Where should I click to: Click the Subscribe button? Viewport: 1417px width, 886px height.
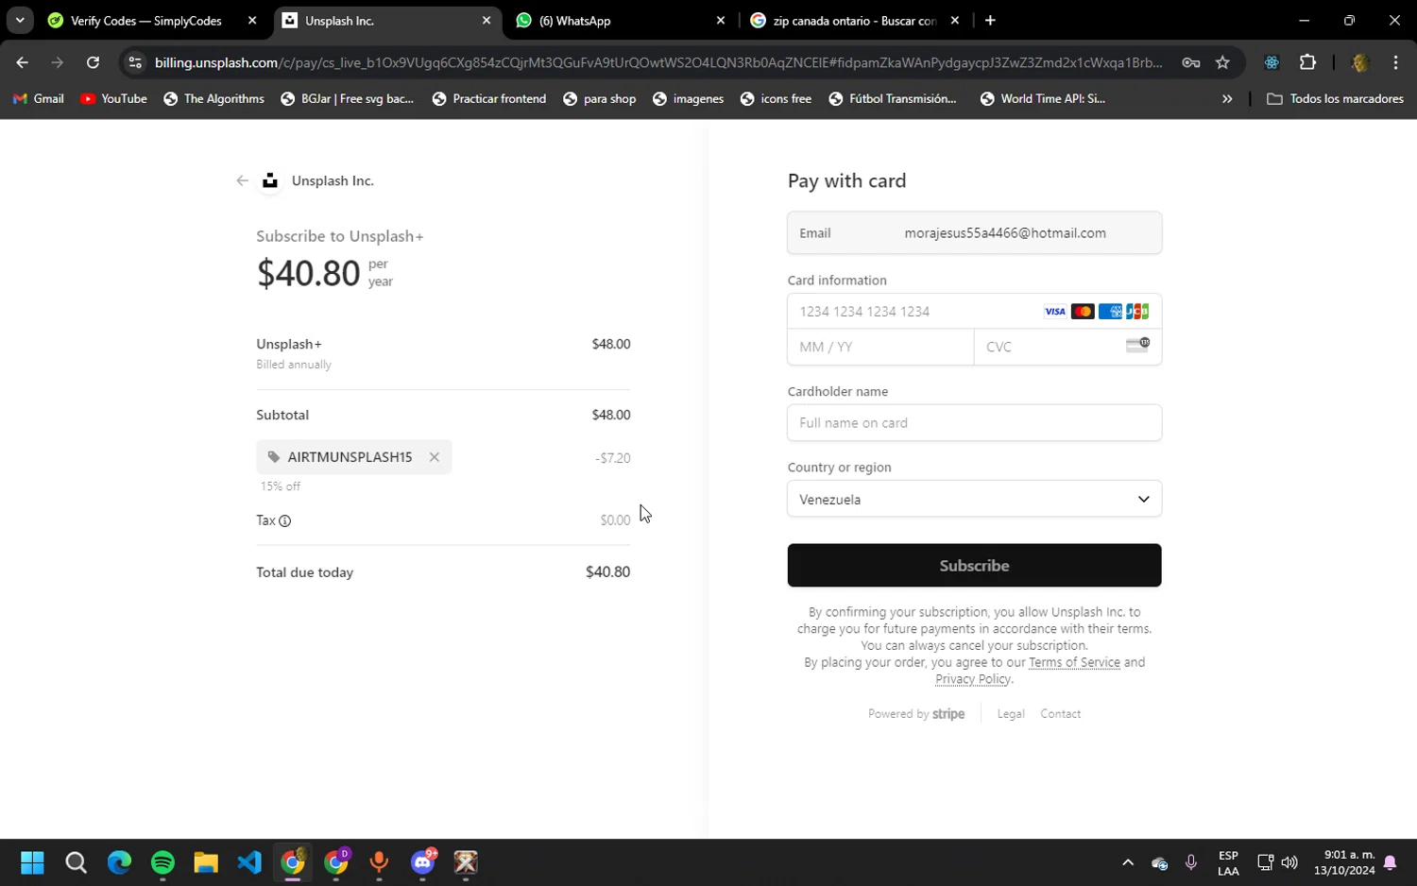tap(974, 566)
